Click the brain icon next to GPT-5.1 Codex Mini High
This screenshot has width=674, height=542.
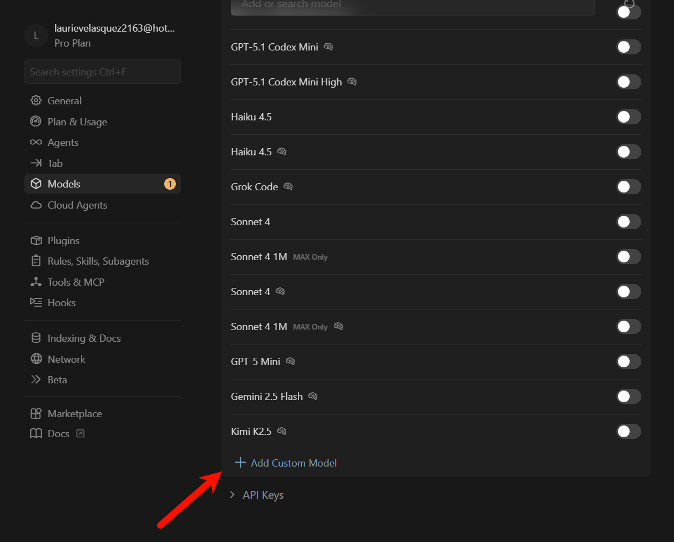[x=352, y=82]
